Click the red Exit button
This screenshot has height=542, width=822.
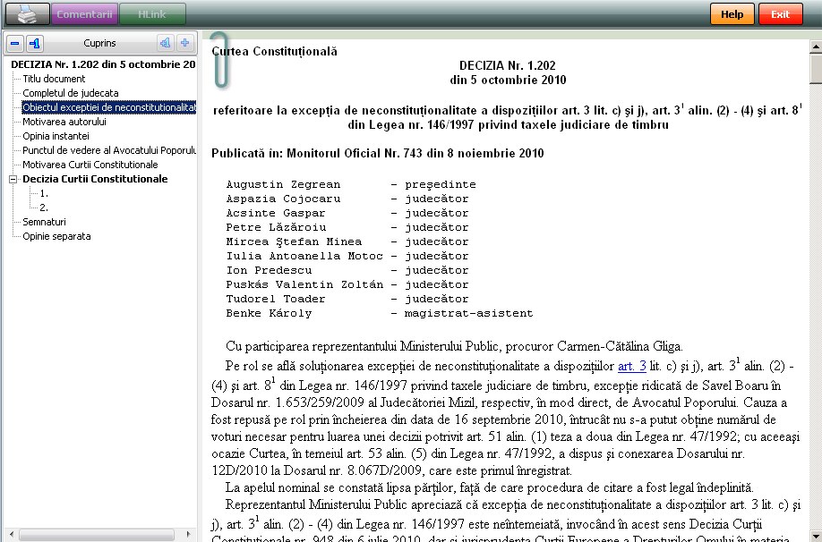click(x=780, y=14)
